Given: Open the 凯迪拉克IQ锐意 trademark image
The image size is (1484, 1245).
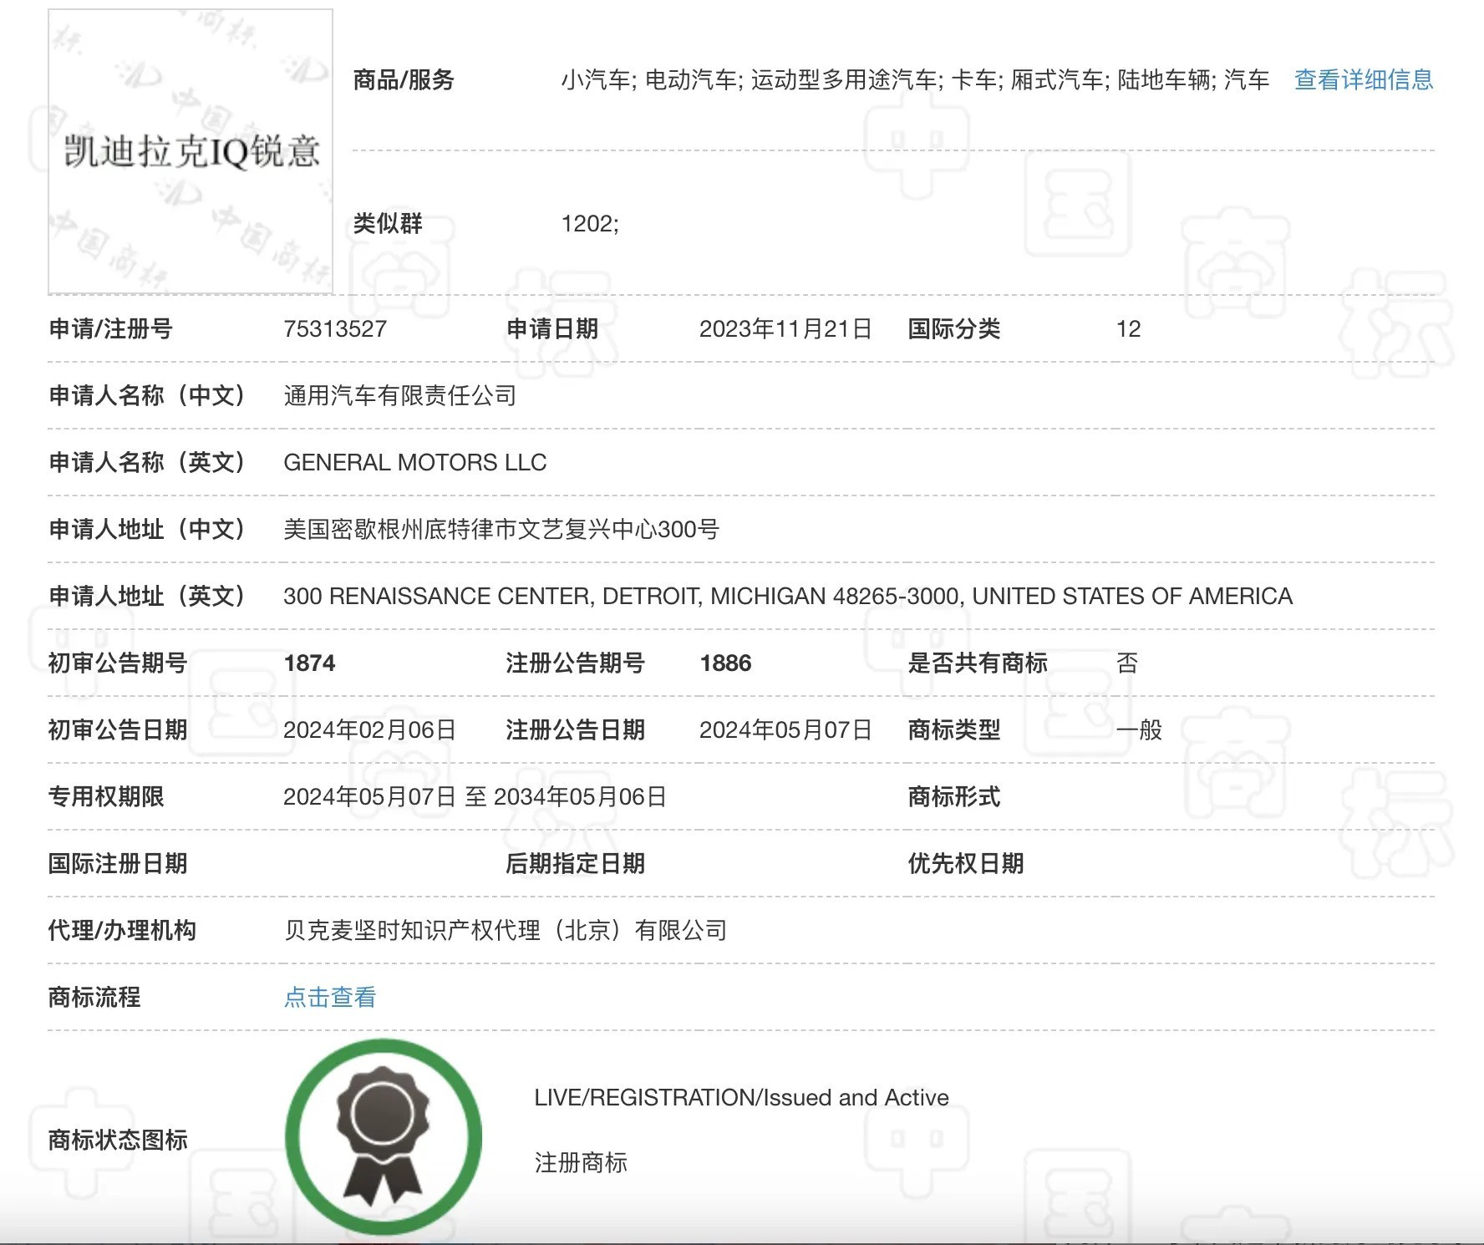Looking at the screenshot, I should (191, 151).
